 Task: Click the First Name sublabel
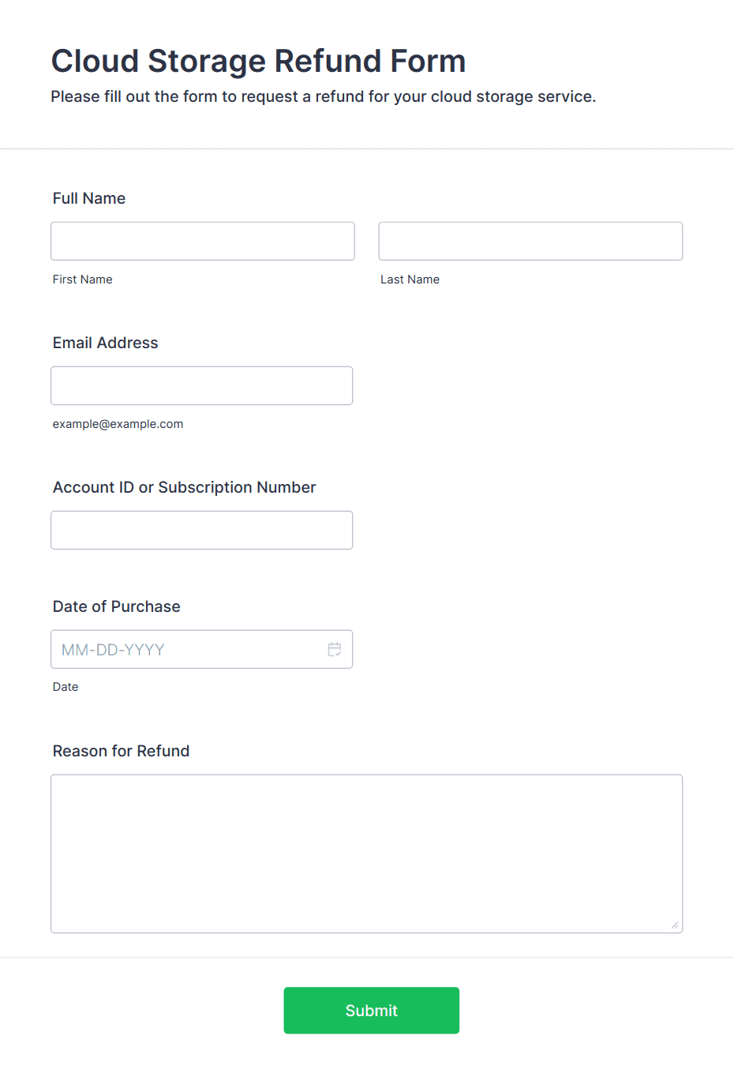[83, 280]
